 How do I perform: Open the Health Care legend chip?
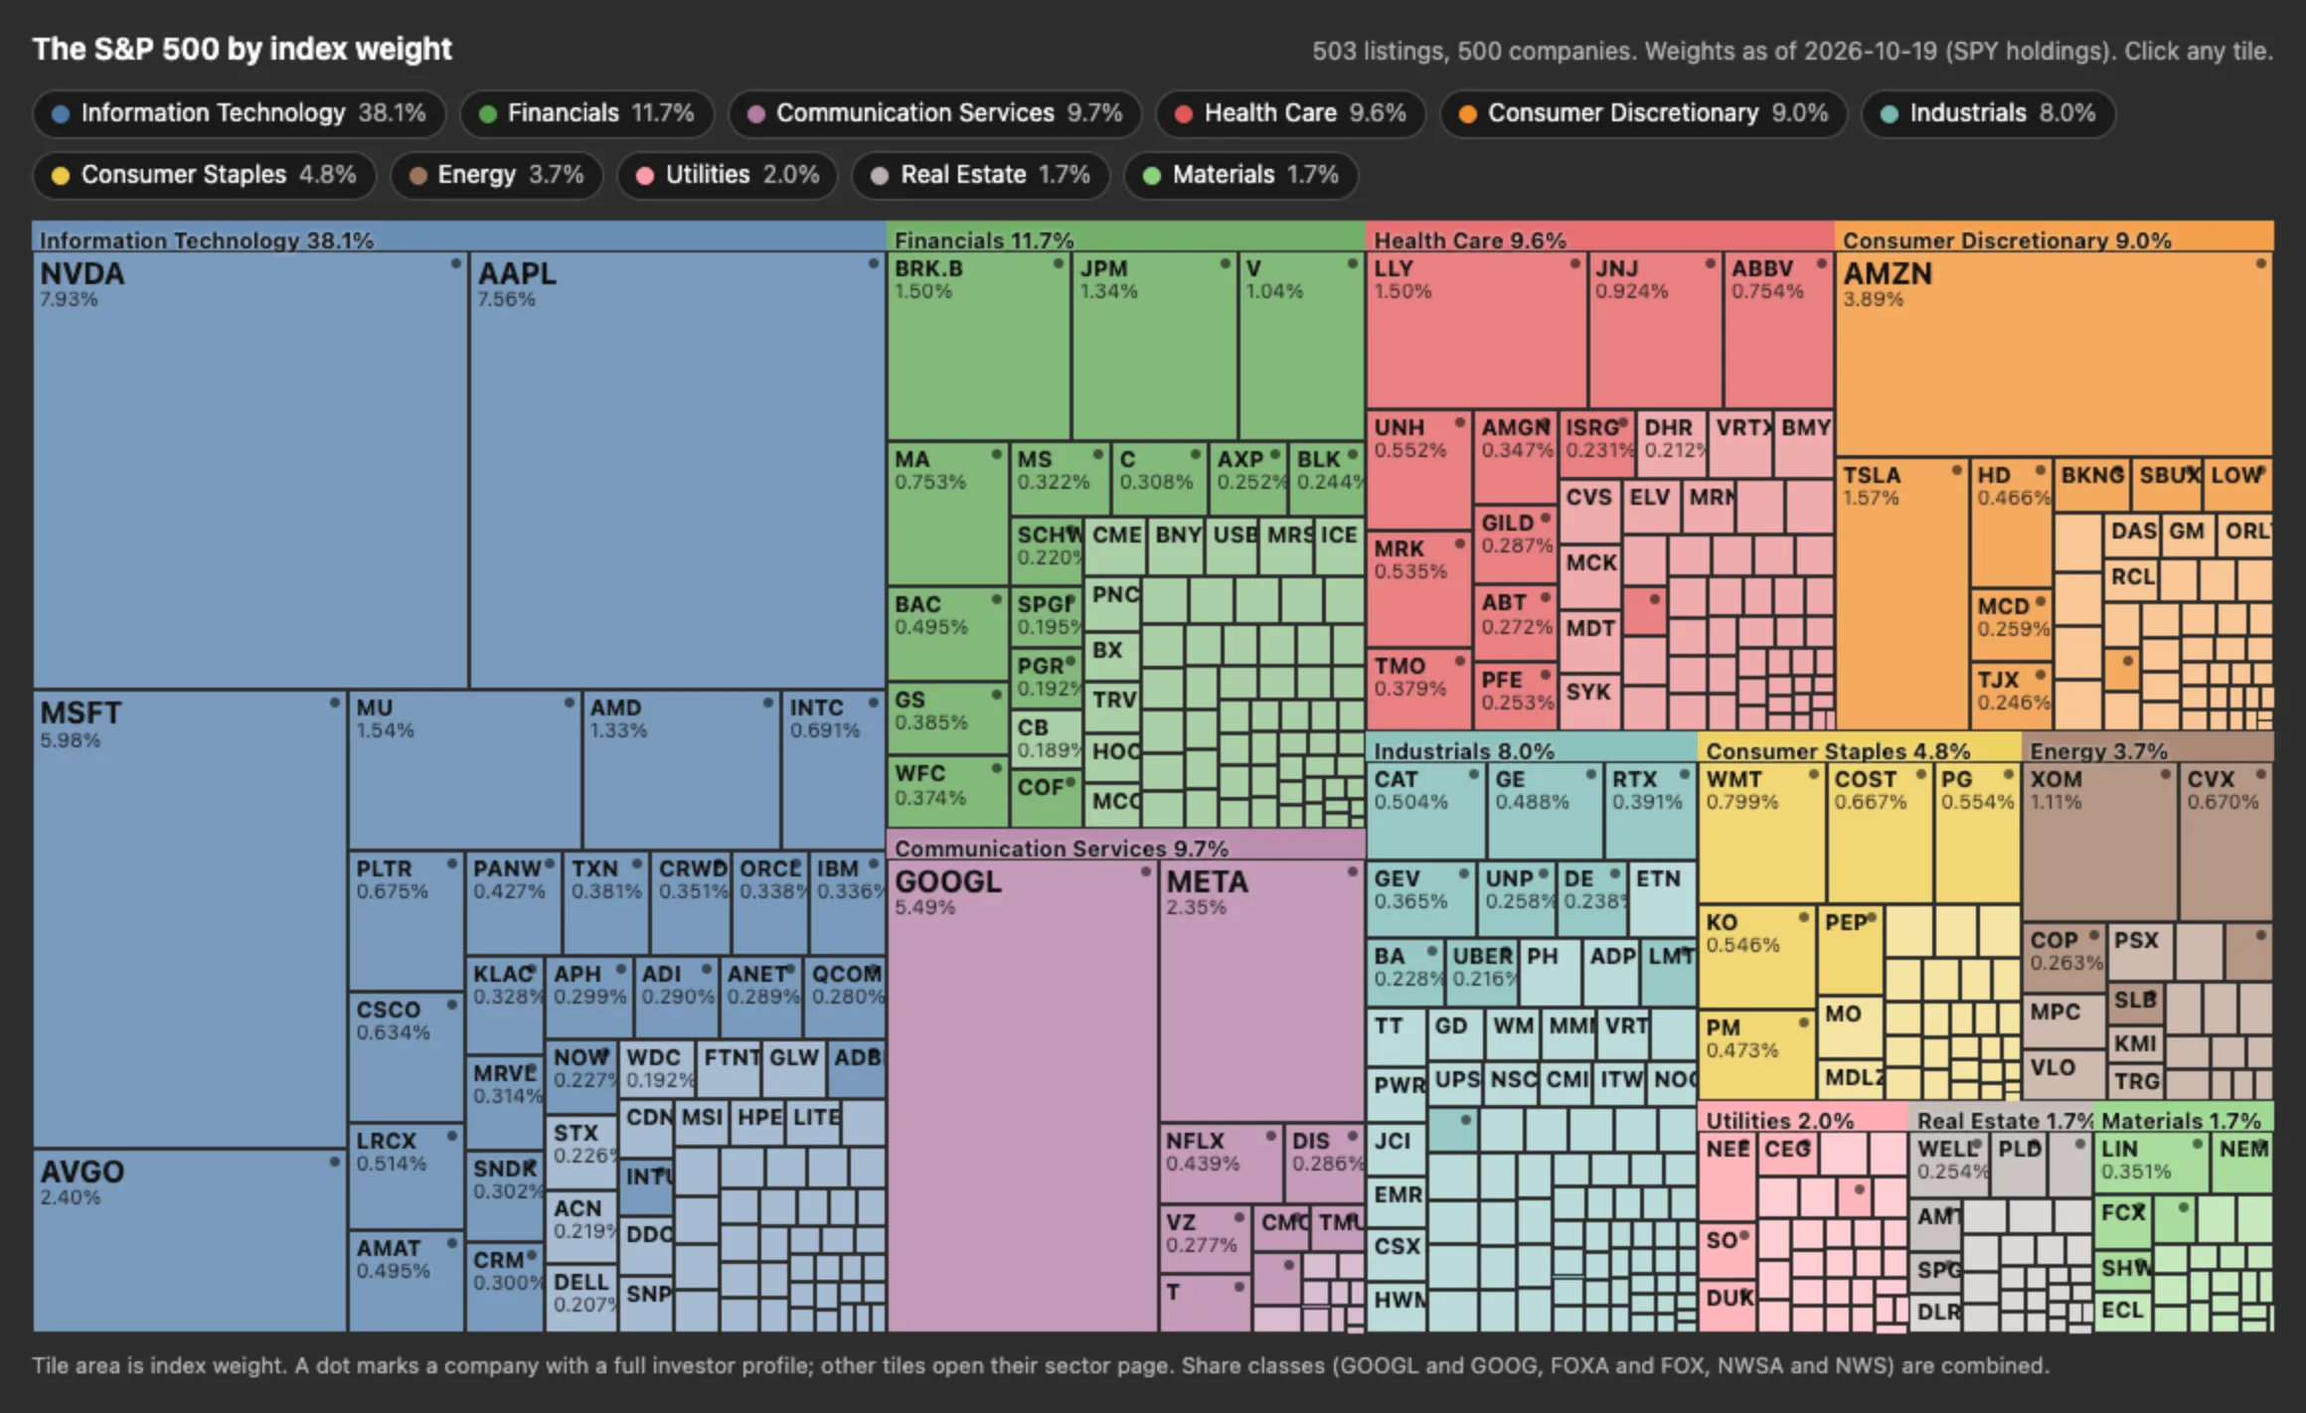[x=1290, y=113]
